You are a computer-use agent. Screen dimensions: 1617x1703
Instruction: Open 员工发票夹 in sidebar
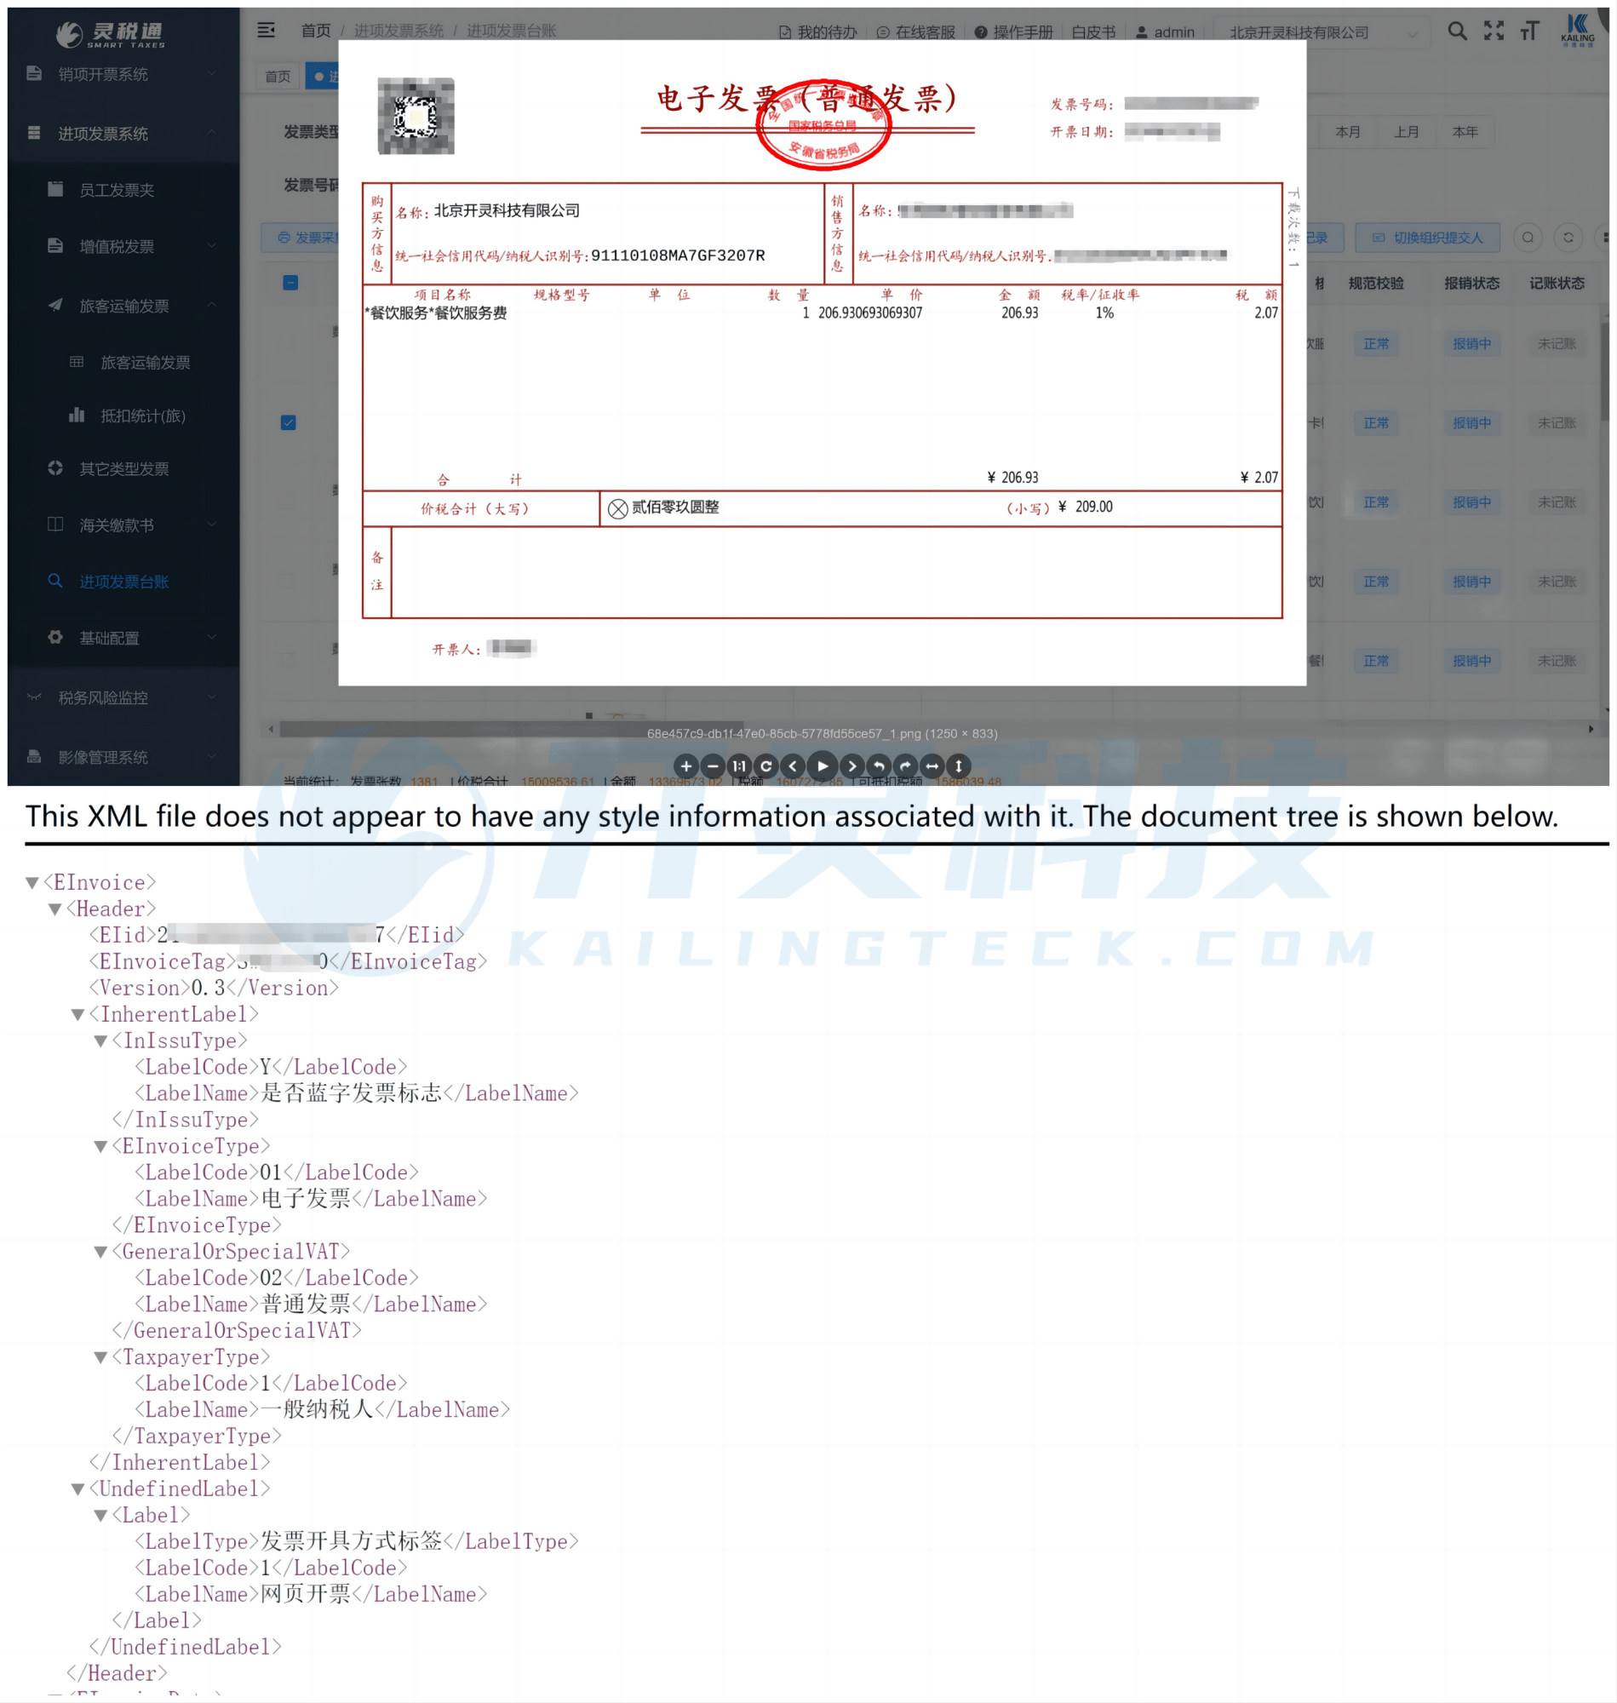(x=123, y=190)
